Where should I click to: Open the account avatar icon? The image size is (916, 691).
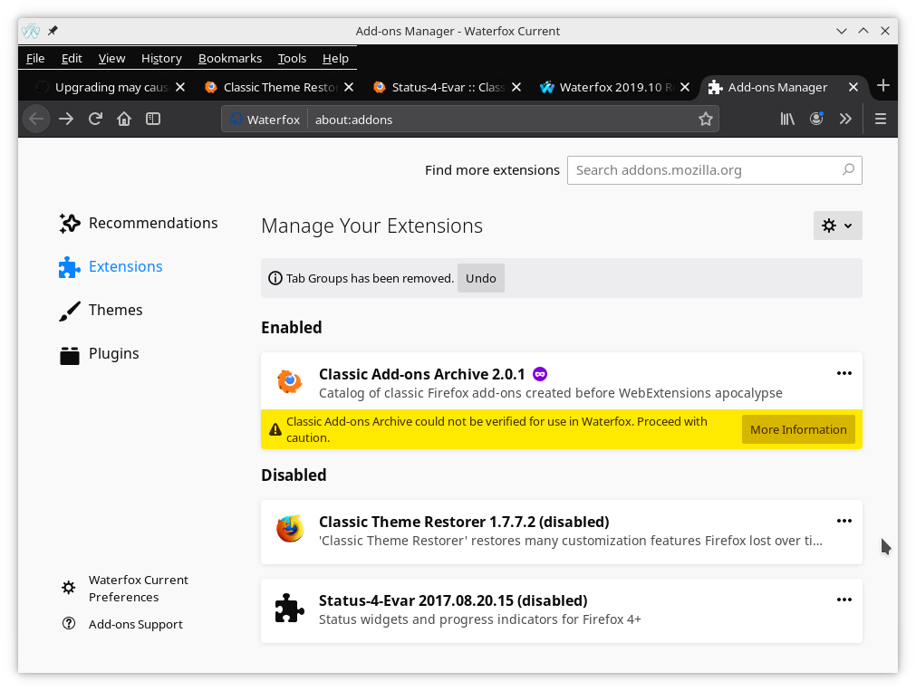click(x=816, y=120)
